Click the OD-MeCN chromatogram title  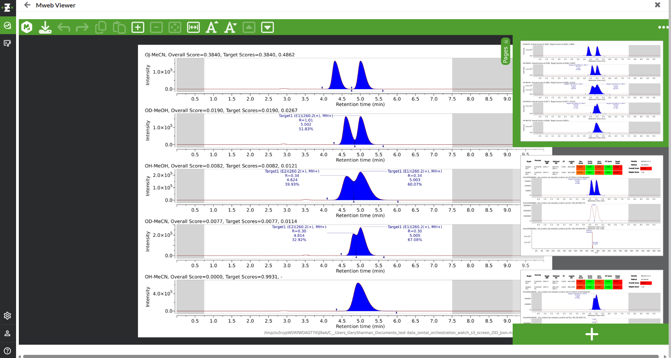point(221,221)
